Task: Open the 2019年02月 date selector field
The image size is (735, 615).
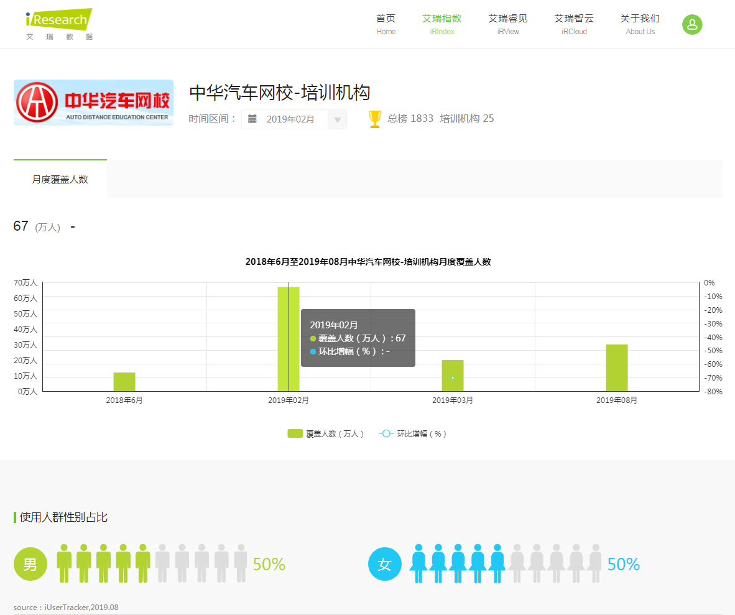Action: pos(290,119)
